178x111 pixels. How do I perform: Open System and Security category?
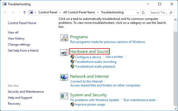(88, 95)
